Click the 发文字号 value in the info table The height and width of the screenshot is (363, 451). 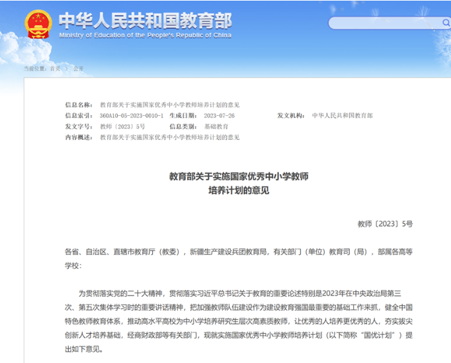tap(122, 127)
